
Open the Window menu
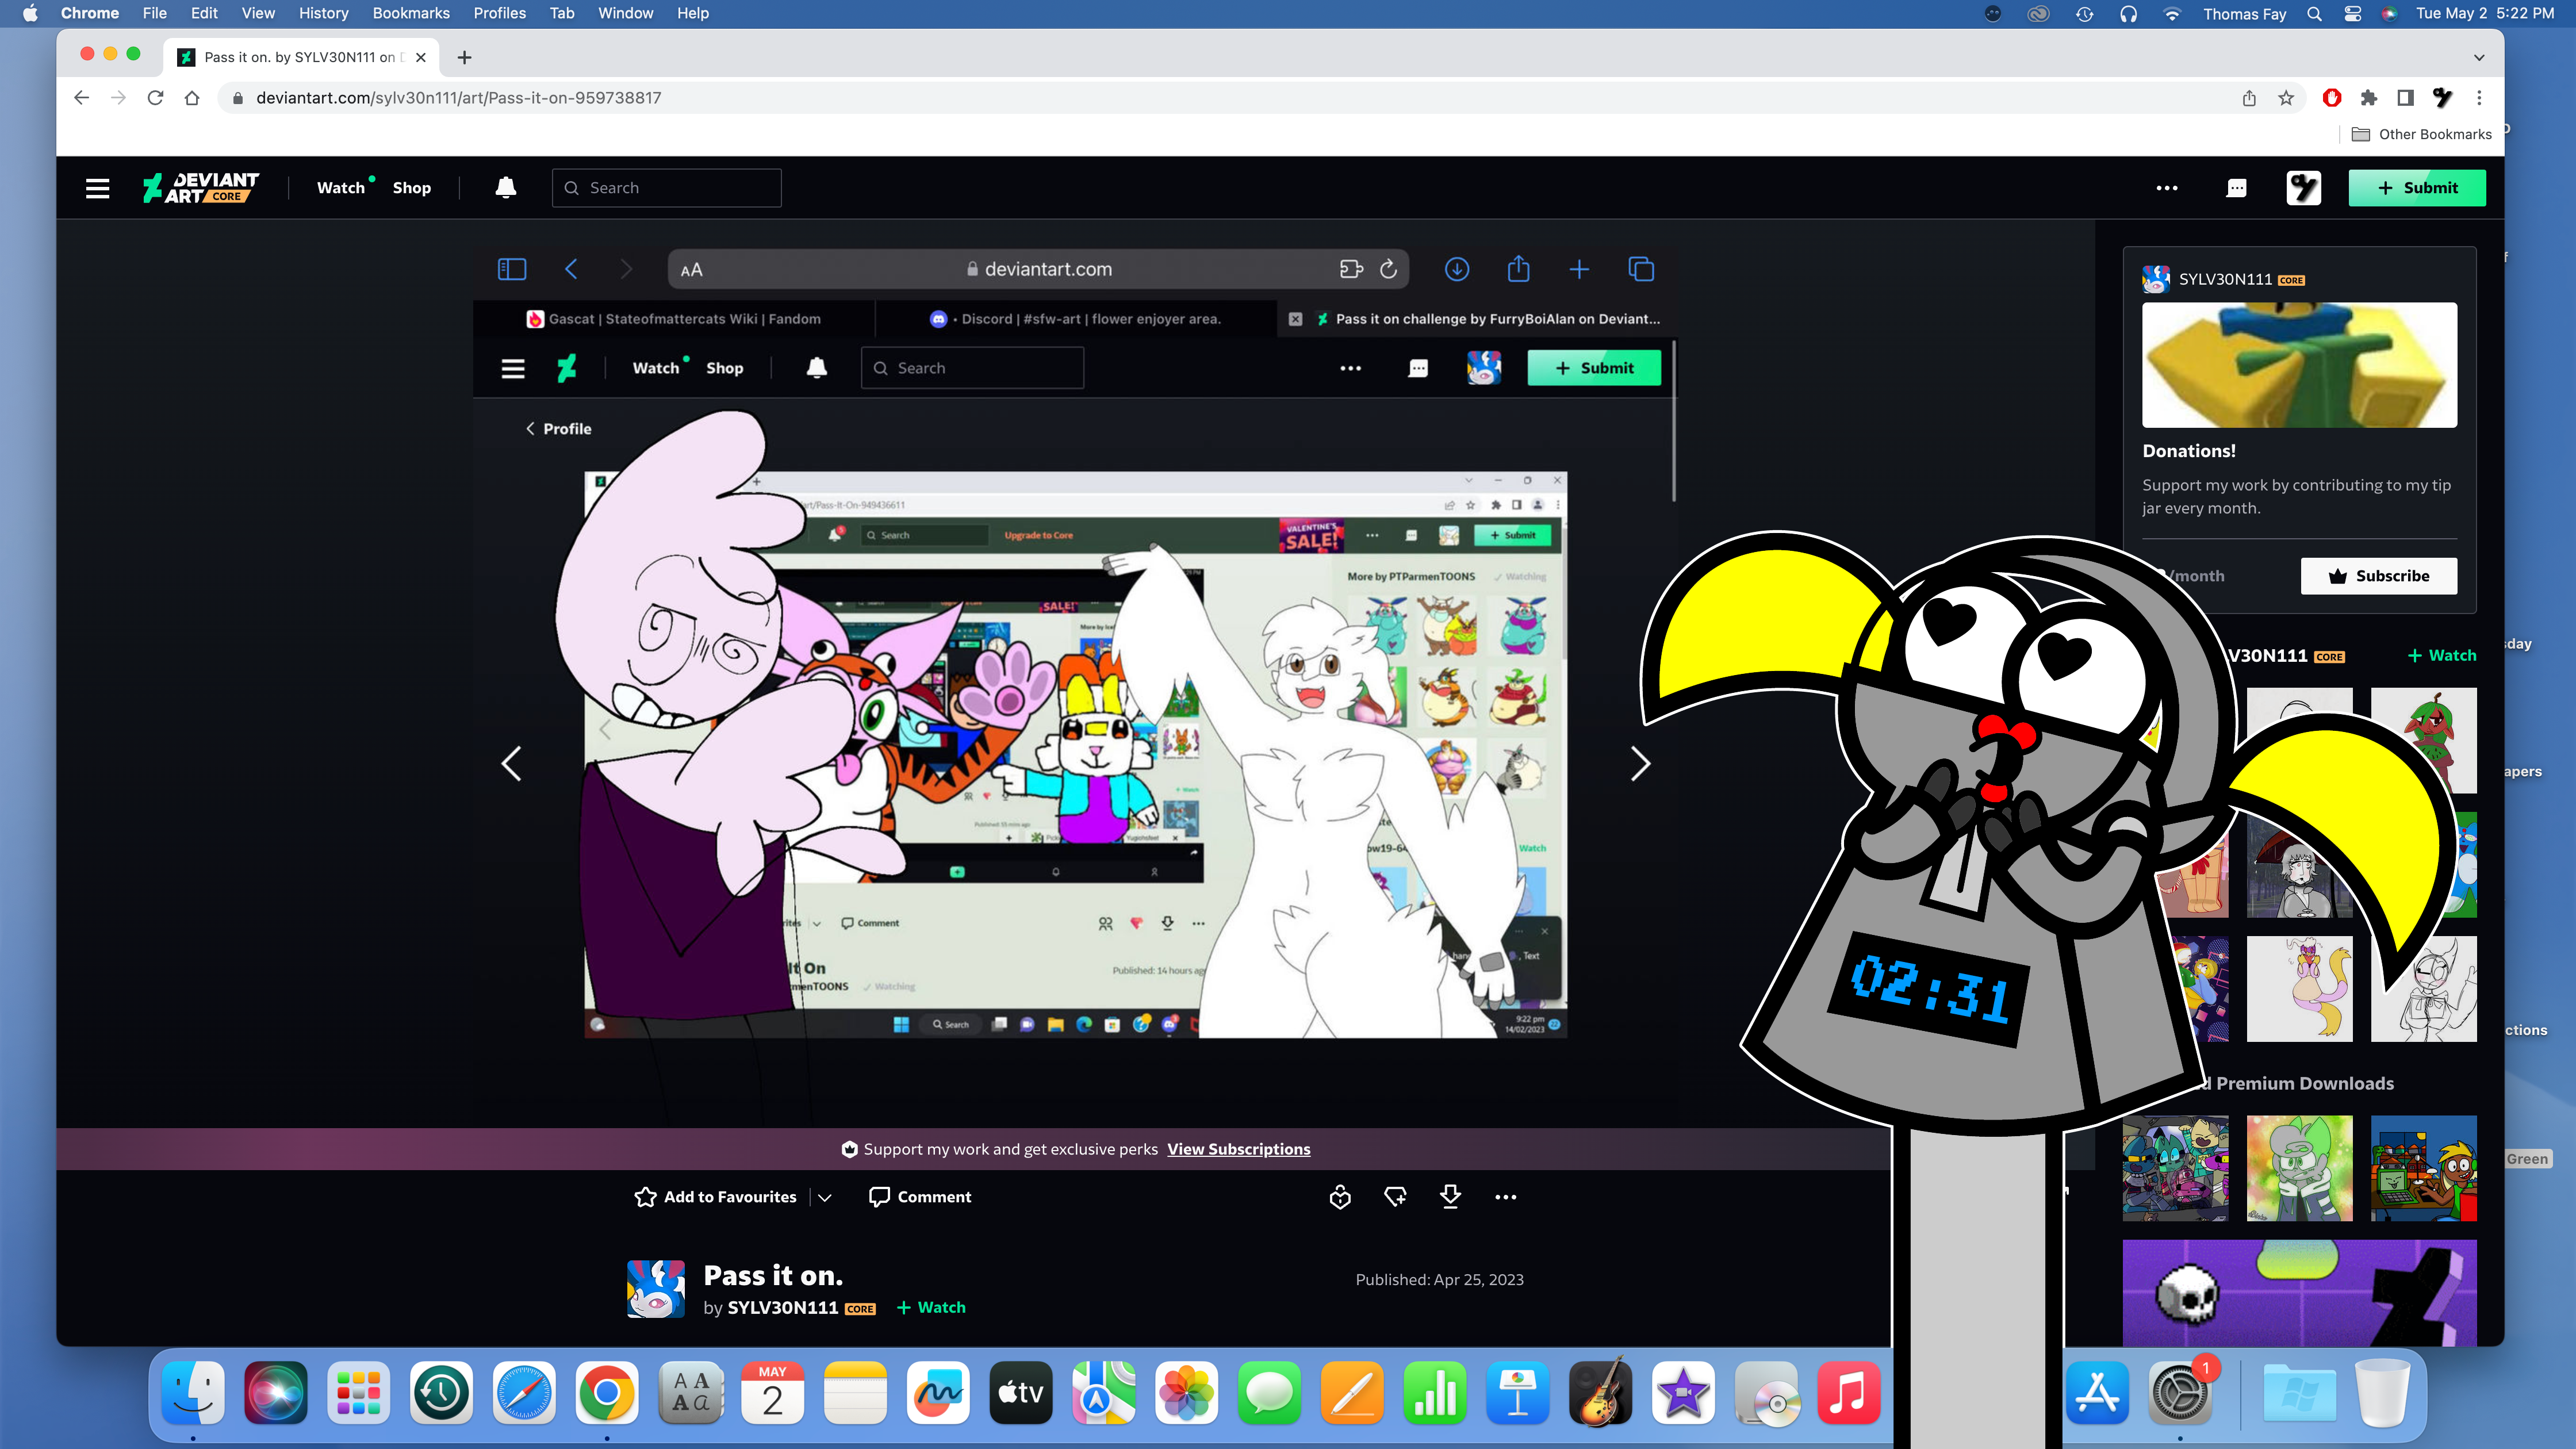coord(625,13)
